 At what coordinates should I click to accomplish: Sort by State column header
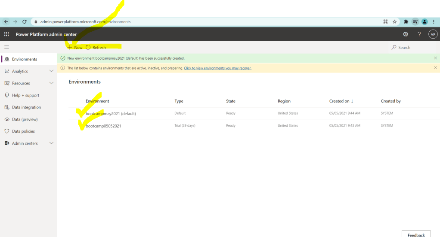[231, 101]
